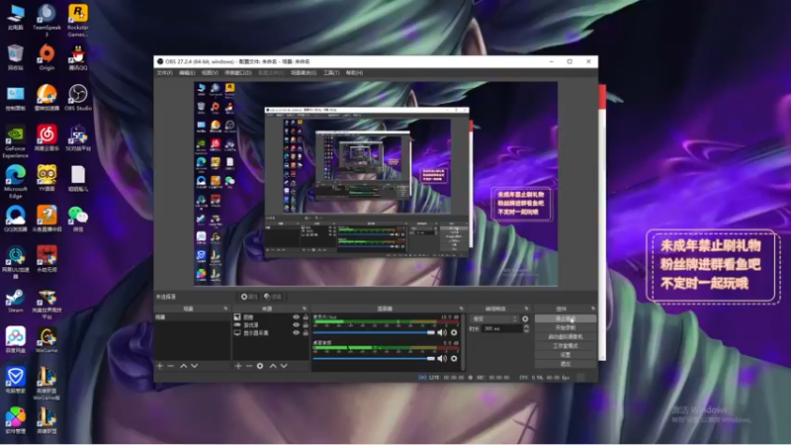Open the 停靠窗口(D) Docks menu
Screen dimensions: 791x445
pyautogui.click(x=238, y=72)
